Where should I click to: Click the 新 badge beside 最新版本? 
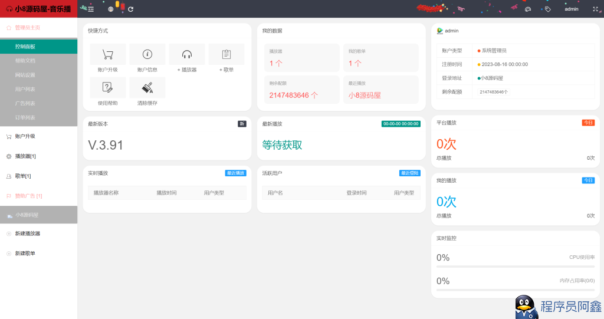pos(242,124)
